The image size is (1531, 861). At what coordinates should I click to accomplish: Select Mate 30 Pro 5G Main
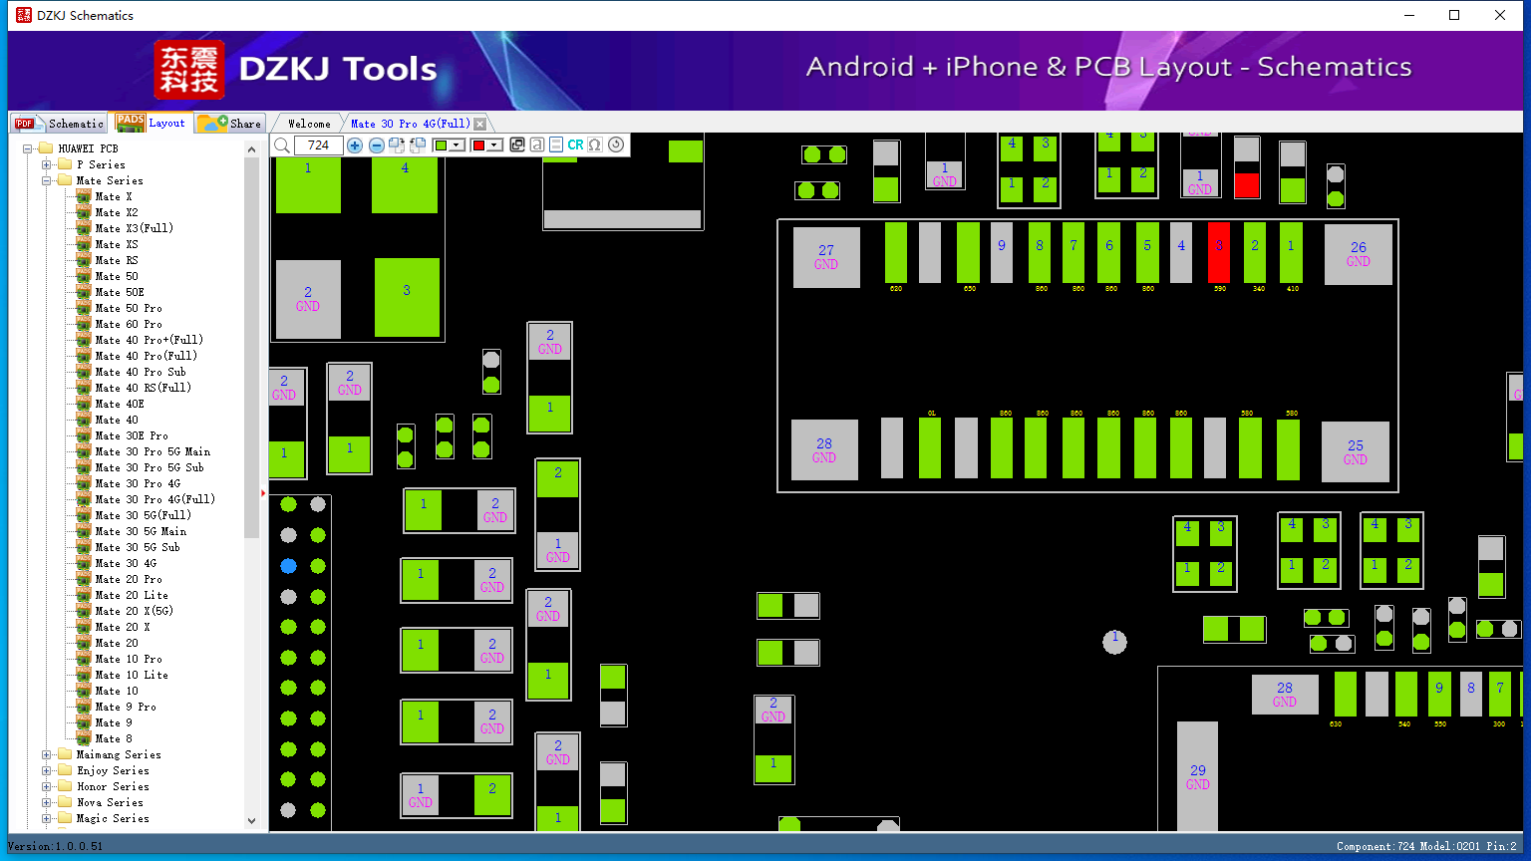(153, 451)
